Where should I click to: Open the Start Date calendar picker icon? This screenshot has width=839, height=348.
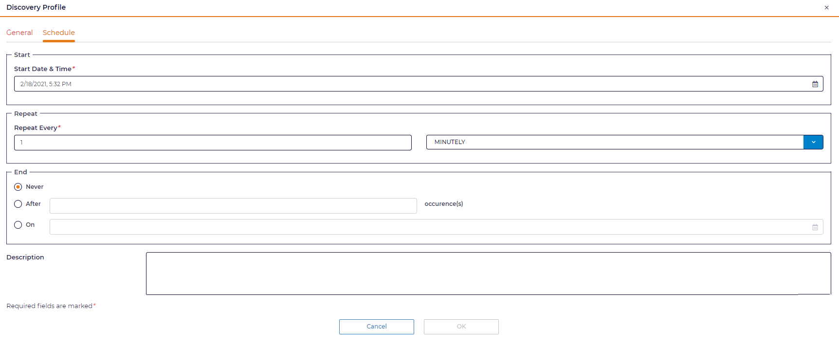click(x=815, y=84)
